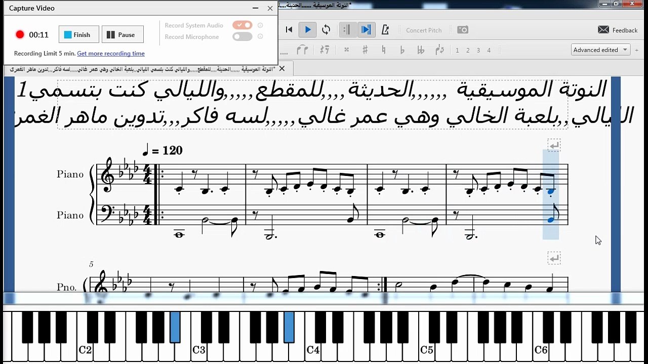Click the plus icon beside workspace dropdown
648x364 pixels.
[x=638, y=50]
